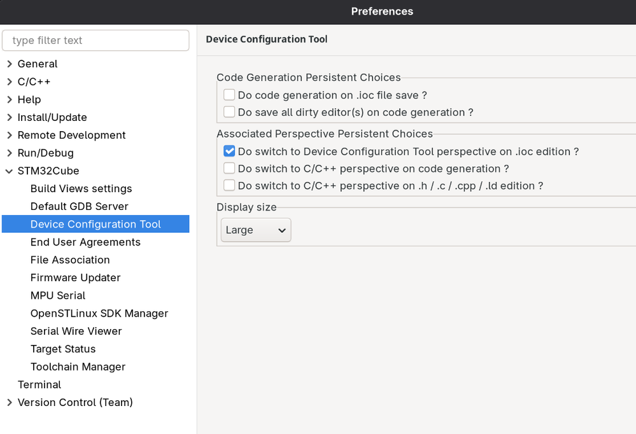Open the Display size Large dropdown
Viewport: 636px width, 434px height.
point(256,230)
